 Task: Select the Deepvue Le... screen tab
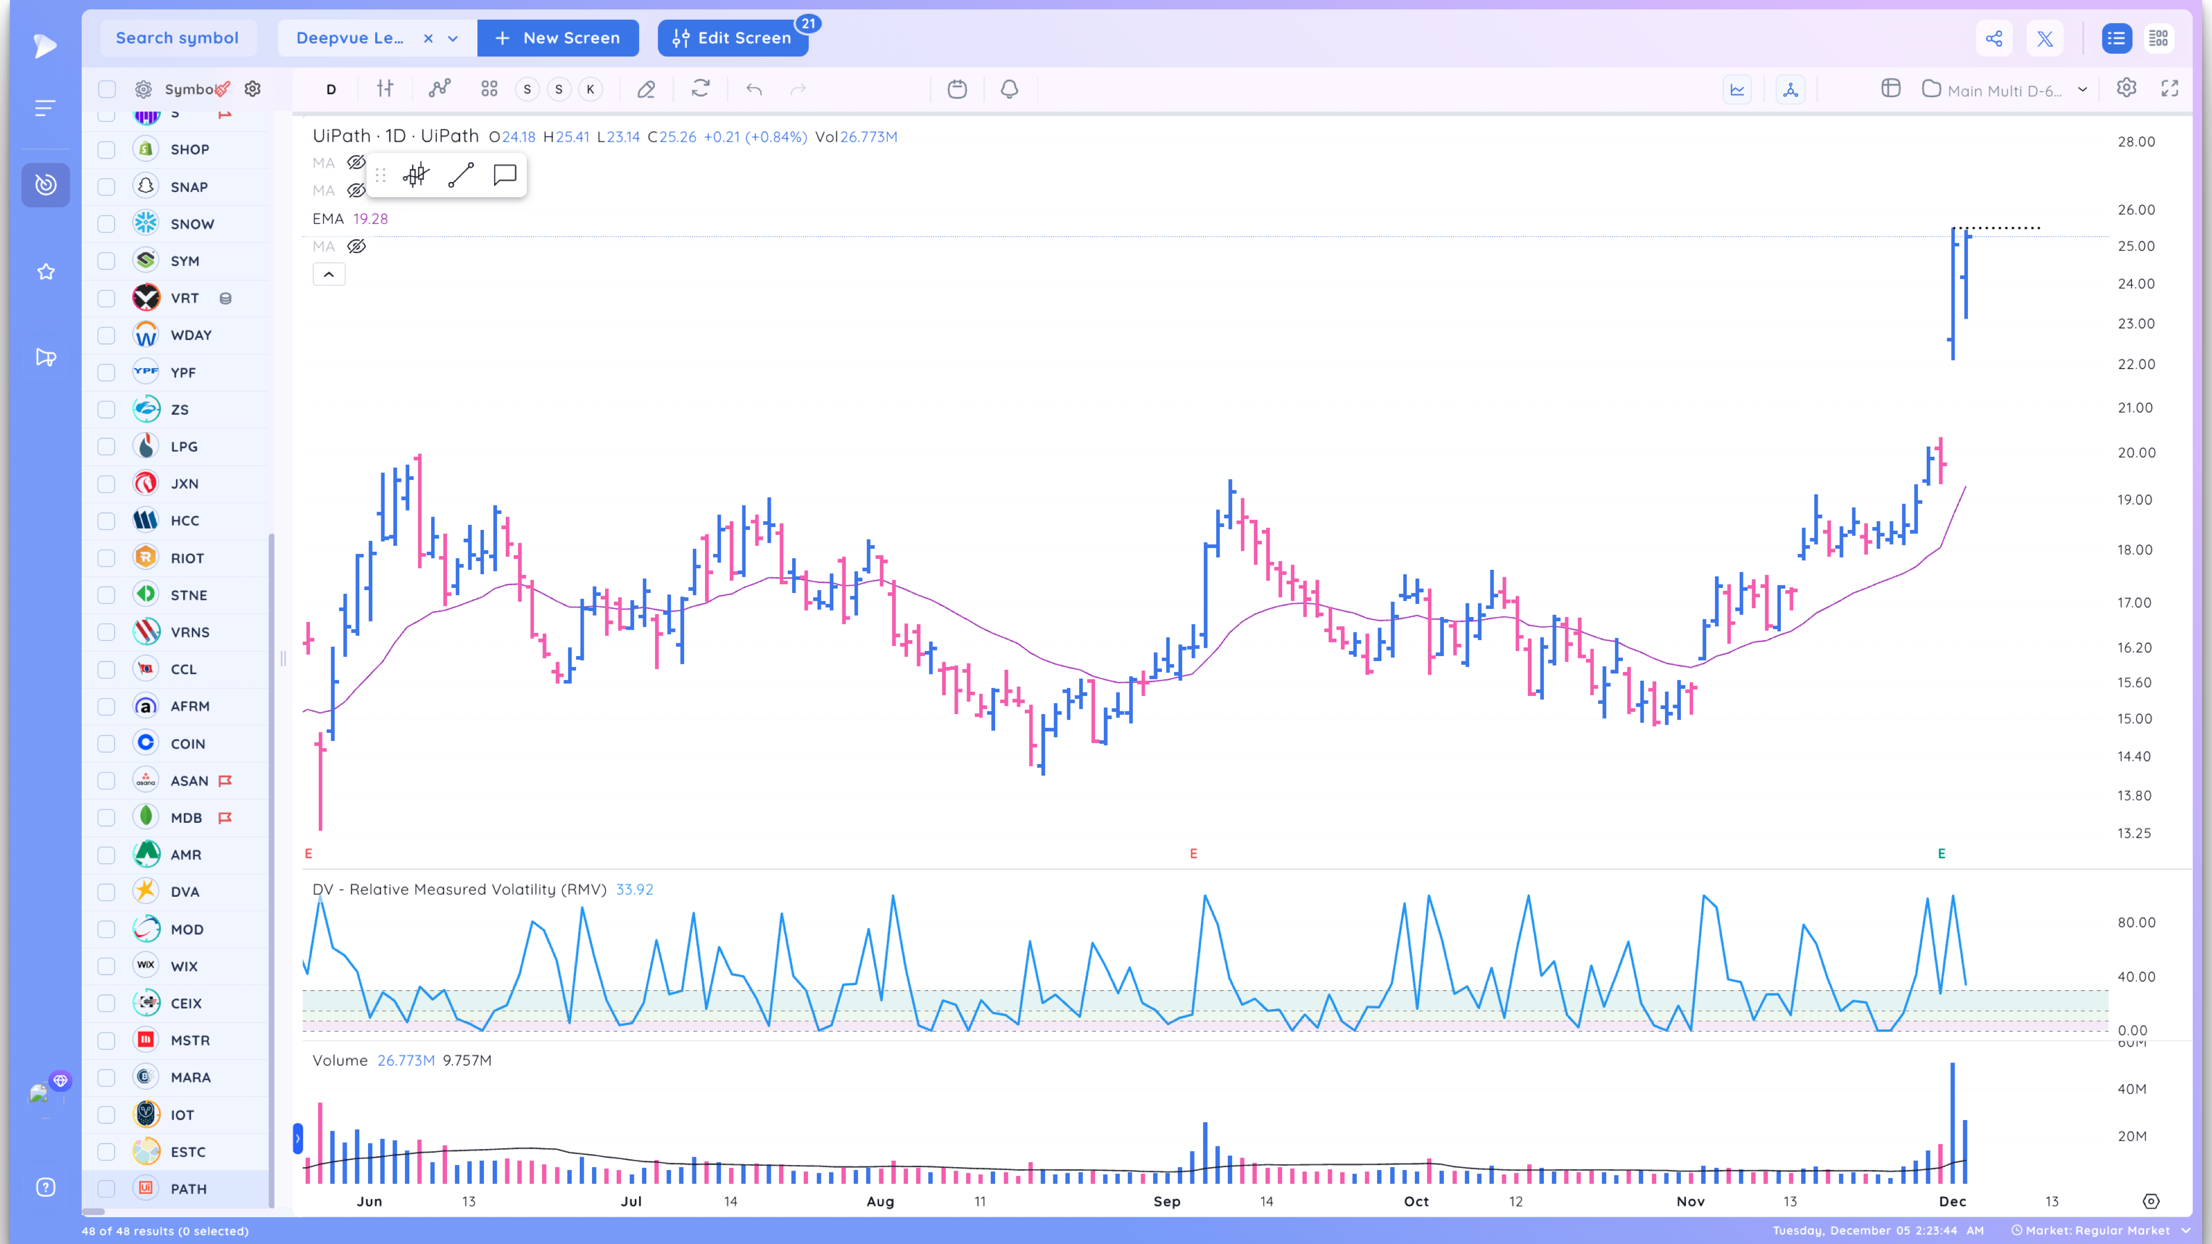click(x=349, y=38)
